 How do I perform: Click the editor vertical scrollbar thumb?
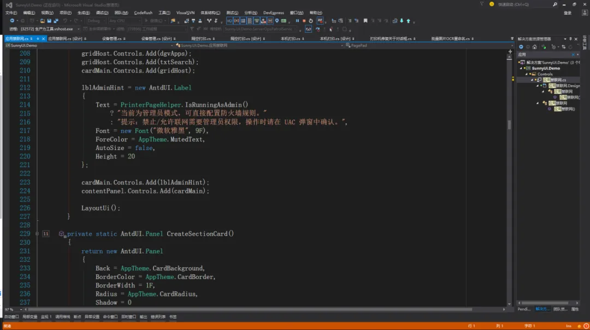[x=510, y=125]
